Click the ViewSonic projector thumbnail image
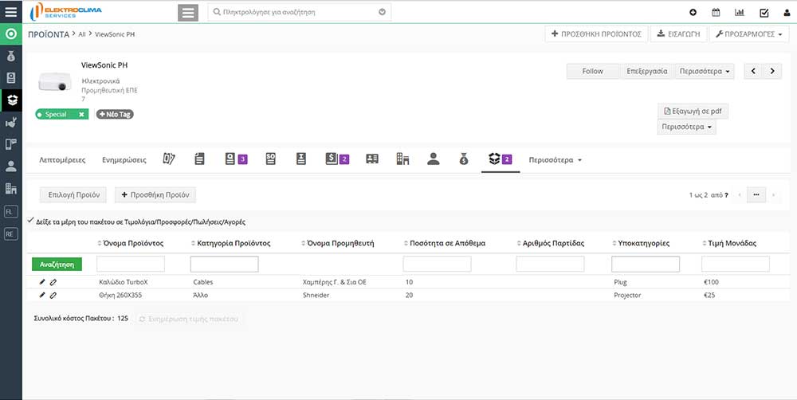797x400 pixels. coord(55,82)
